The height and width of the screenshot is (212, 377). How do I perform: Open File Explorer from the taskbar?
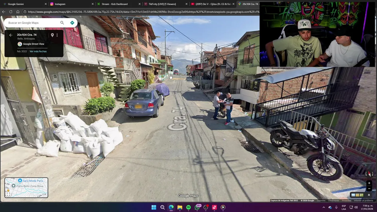[x=180, y=207]
